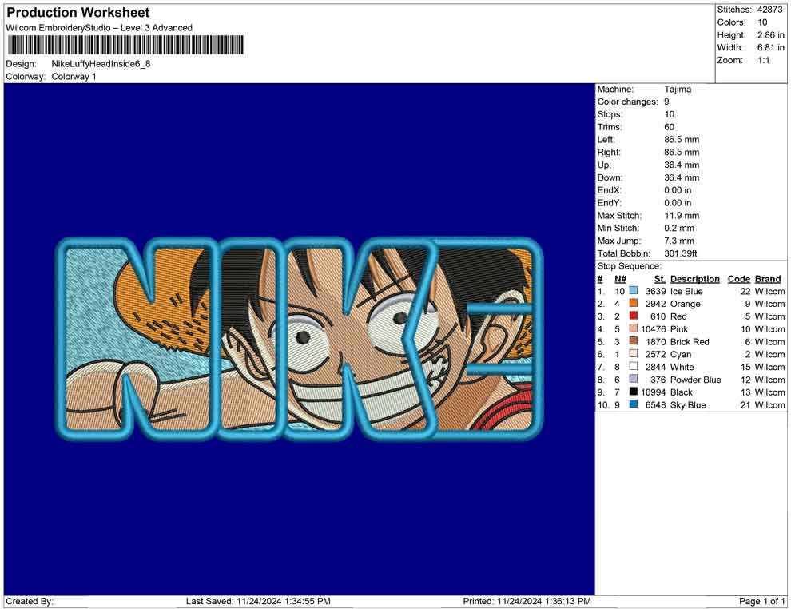Click the Red thread color swatch
791x609 pixels.
(x=633, y=316)
